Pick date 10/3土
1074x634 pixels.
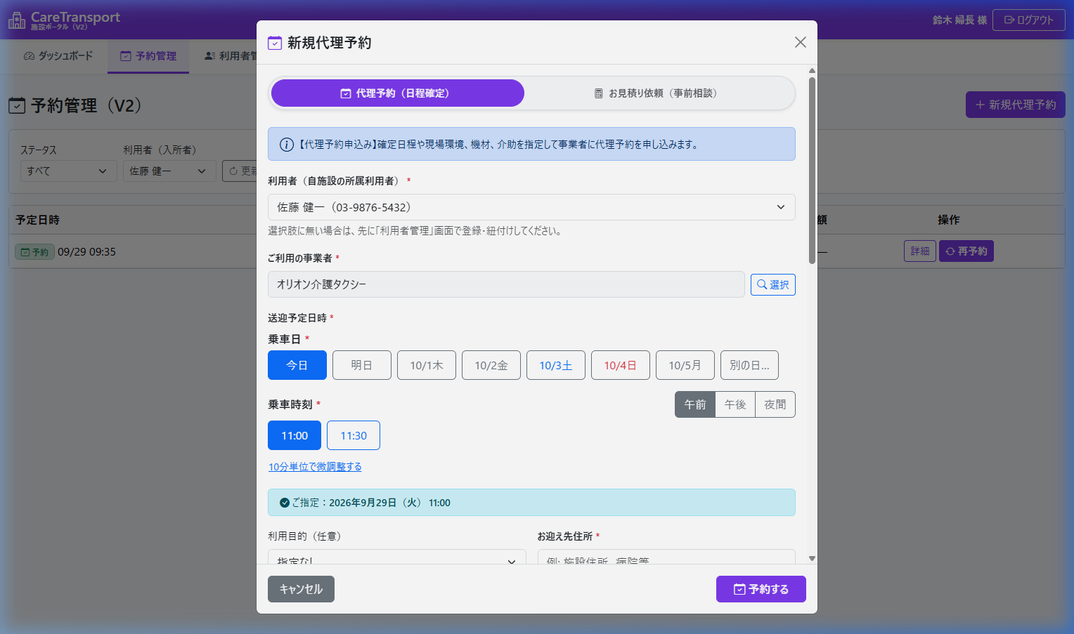[556, 365]
